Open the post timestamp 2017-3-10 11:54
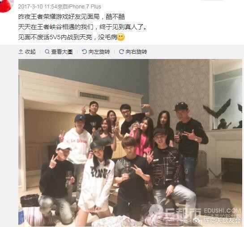Screen dimensions: 244x227 click(x=37, y=7)
